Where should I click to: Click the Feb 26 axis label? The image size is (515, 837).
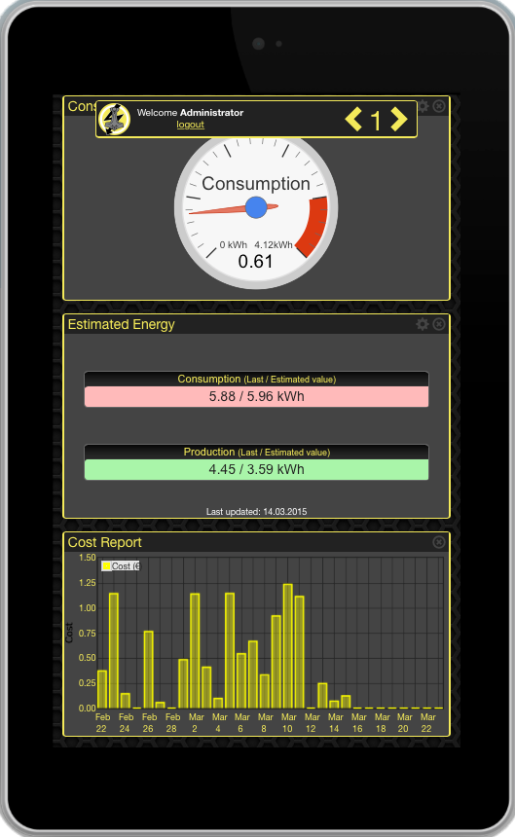[149, 723]
